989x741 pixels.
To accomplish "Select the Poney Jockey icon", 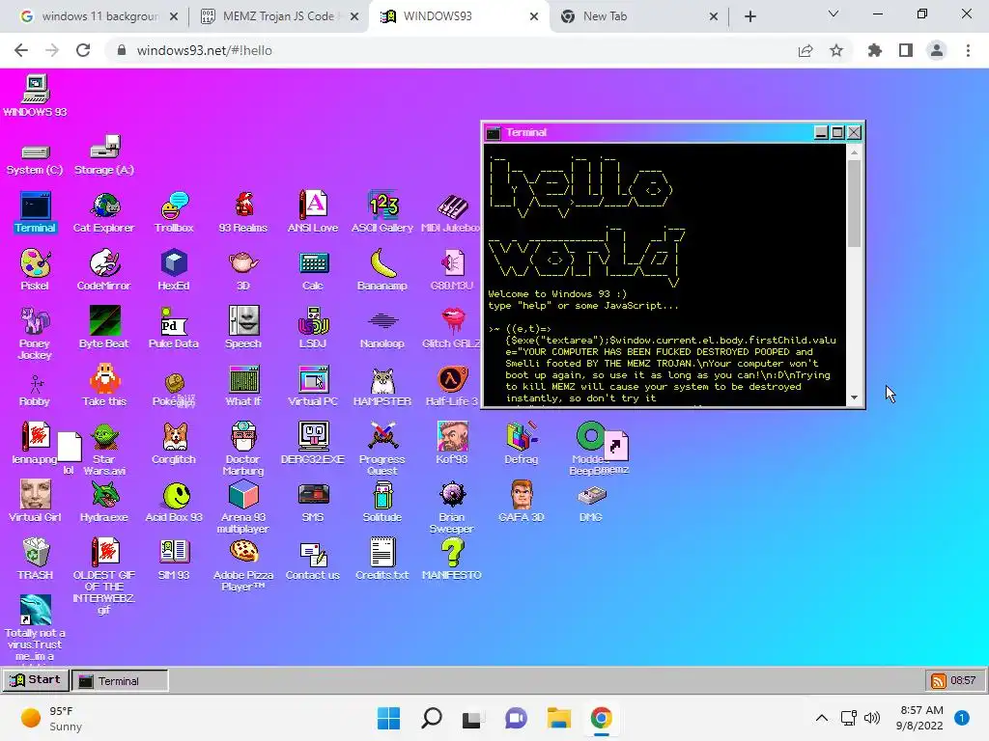I will coord(35,333).
